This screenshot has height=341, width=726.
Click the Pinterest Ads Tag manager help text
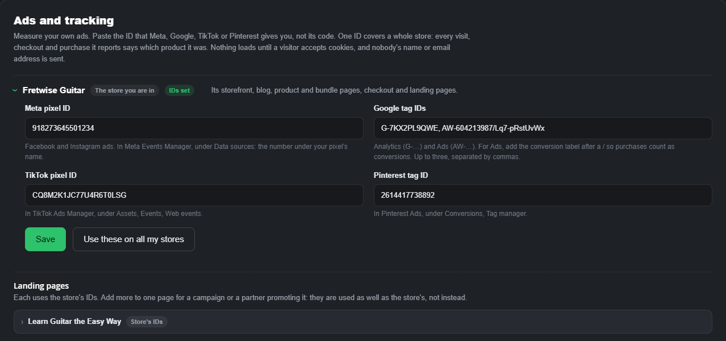click(x=450, y=214)
